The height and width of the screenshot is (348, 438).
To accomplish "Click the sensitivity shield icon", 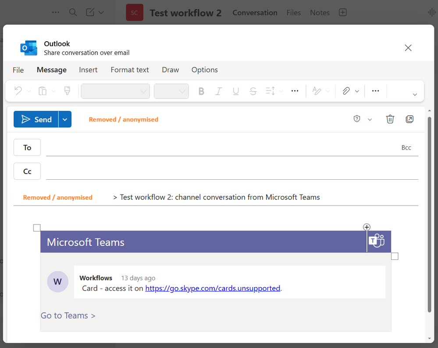I will (x=357, y=119).
